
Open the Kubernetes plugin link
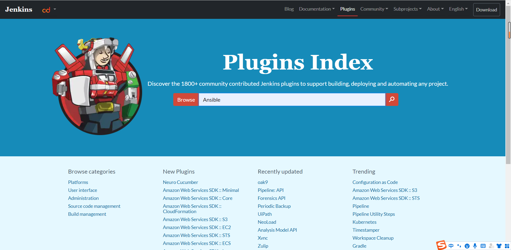[364, 222]
